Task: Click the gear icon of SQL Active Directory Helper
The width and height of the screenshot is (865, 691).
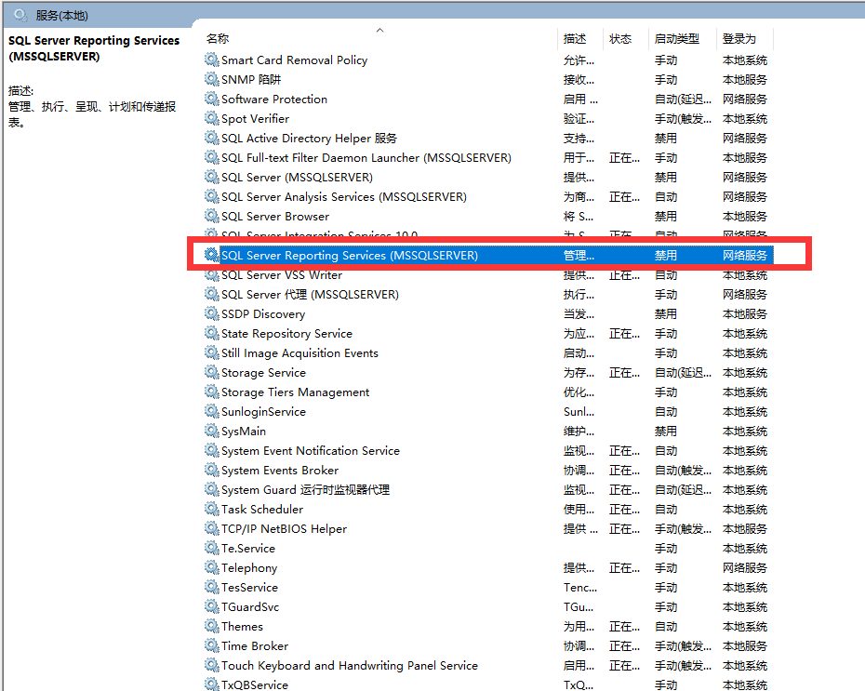Action: tap(212, 138)
